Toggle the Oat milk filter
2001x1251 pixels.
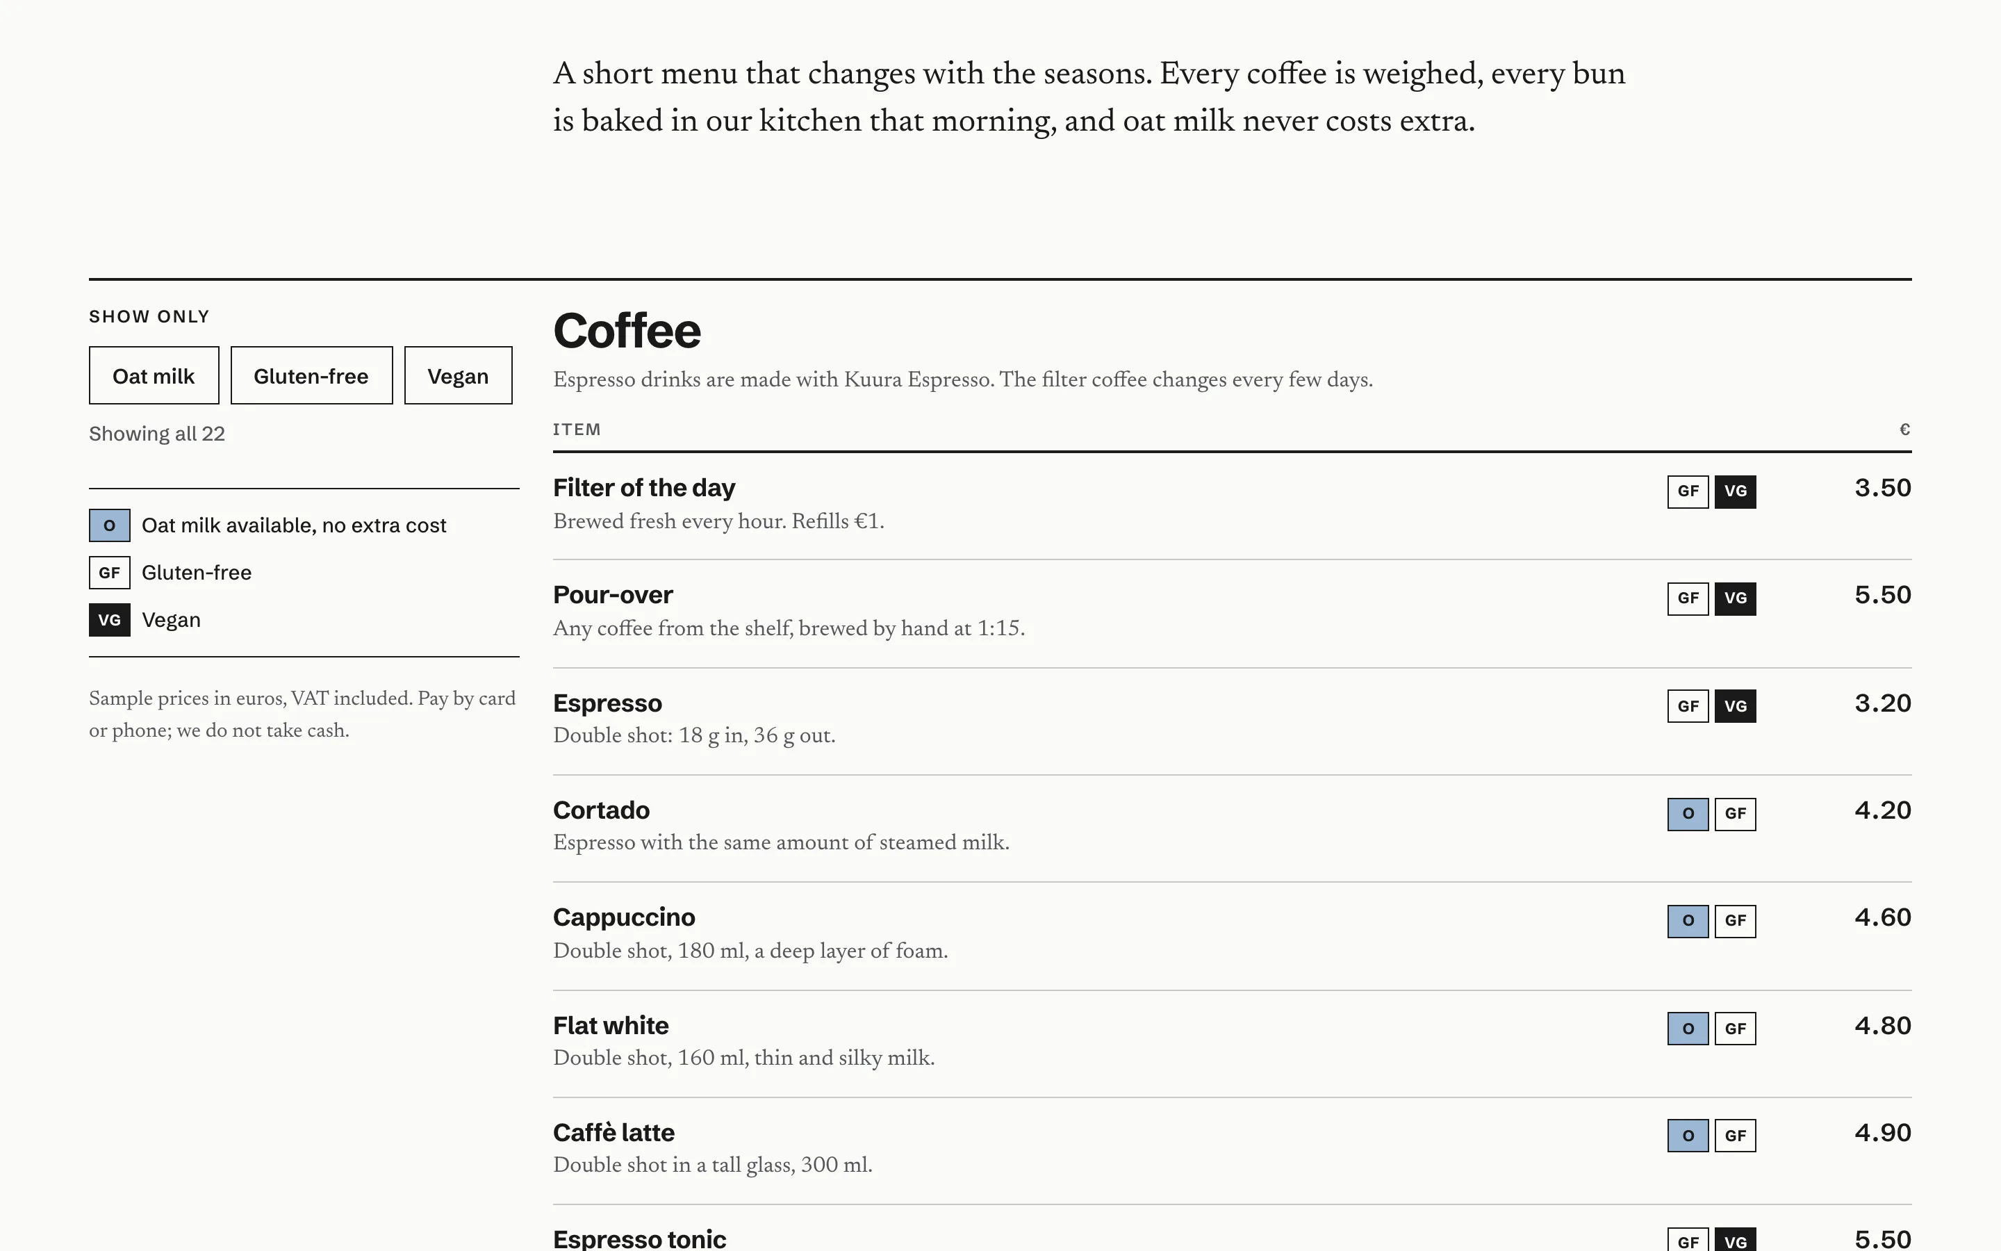click(154, 375)
